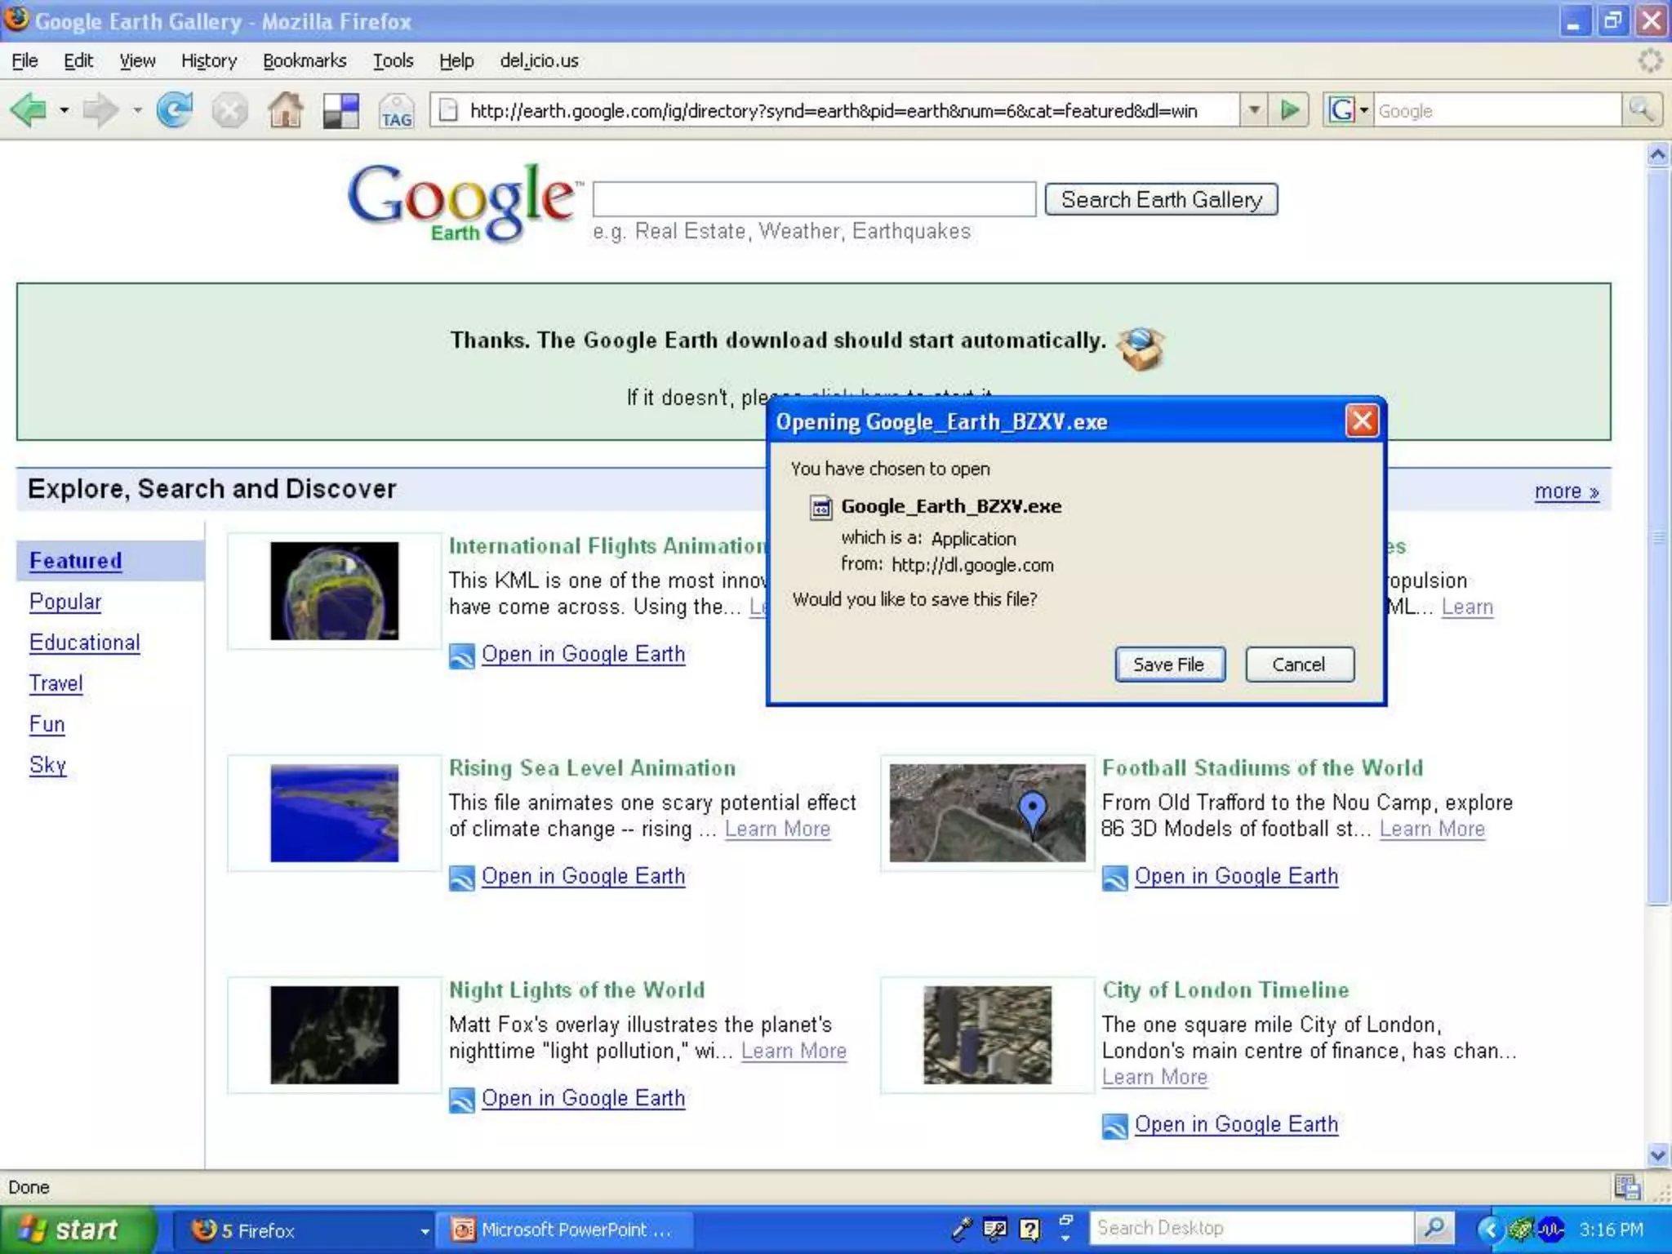Image resolution: width=1672 pixels, height=1254 pixels.
Task: Open Rising Sea Level Animation Learn More link
Action: click(777, 829)
